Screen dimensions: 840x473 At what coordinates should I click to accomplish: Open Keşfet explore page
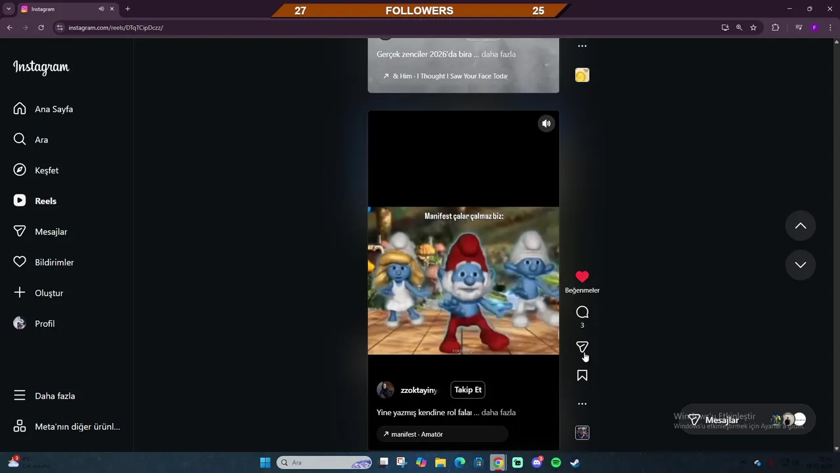pos(36,170)
